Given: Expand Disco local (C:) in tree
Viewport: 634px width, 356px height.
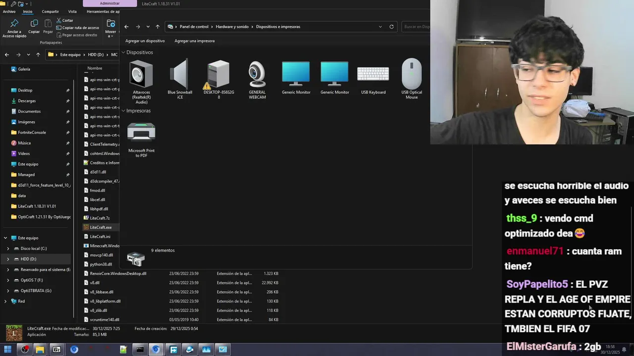Looking at the screenshot, I should 7,248.
